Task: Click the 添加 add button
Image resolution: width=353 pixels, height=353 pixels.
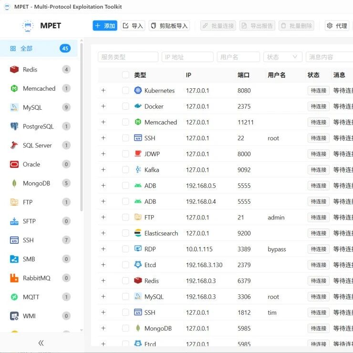Action: (x=105, y=26)
